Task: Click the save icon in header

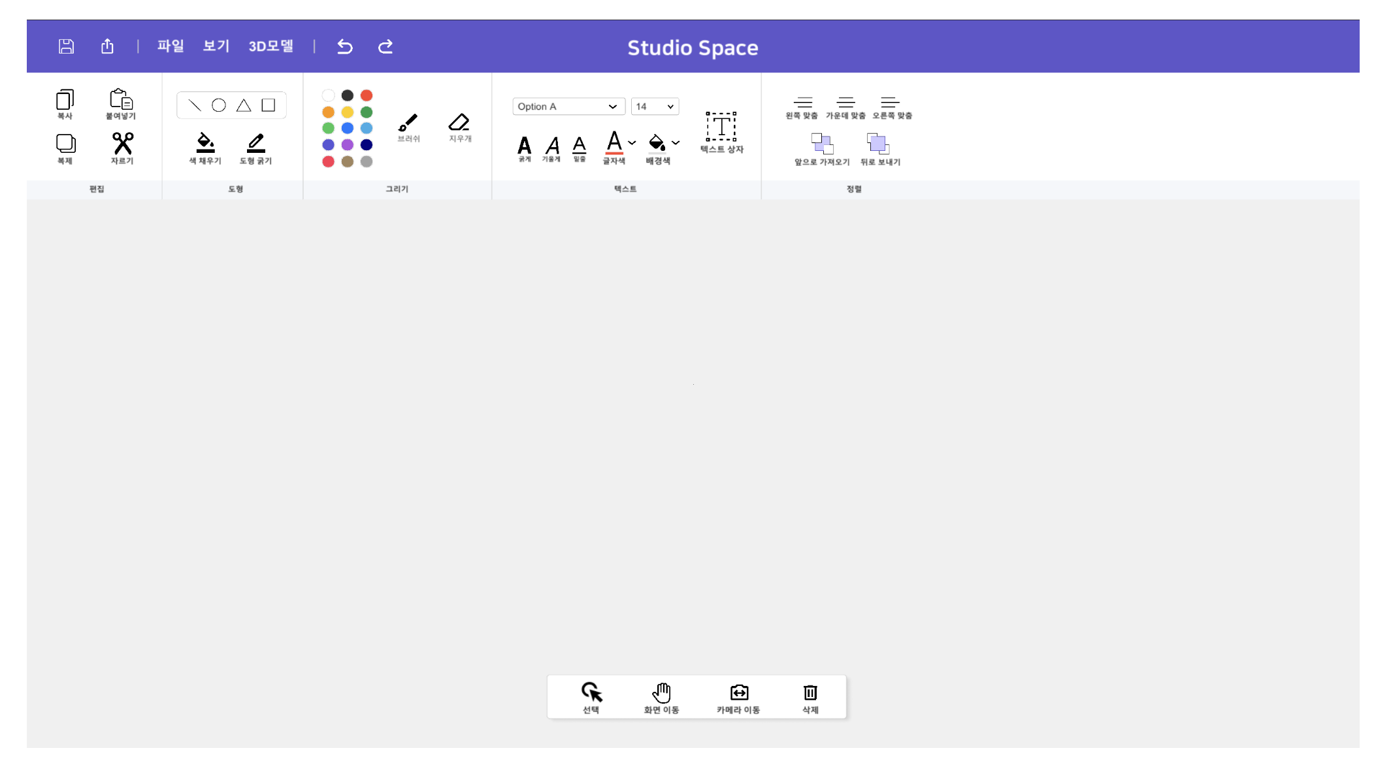Action: [x=66, y=46]
